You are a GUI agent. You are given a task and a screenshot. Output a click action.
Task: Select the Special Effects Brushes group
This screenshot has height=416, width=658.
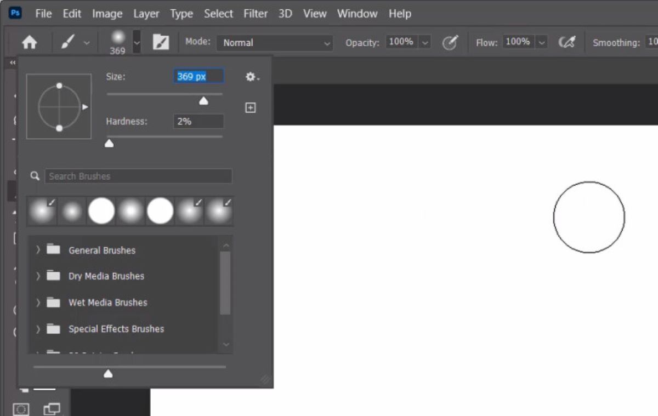click(x=116, y=329)
